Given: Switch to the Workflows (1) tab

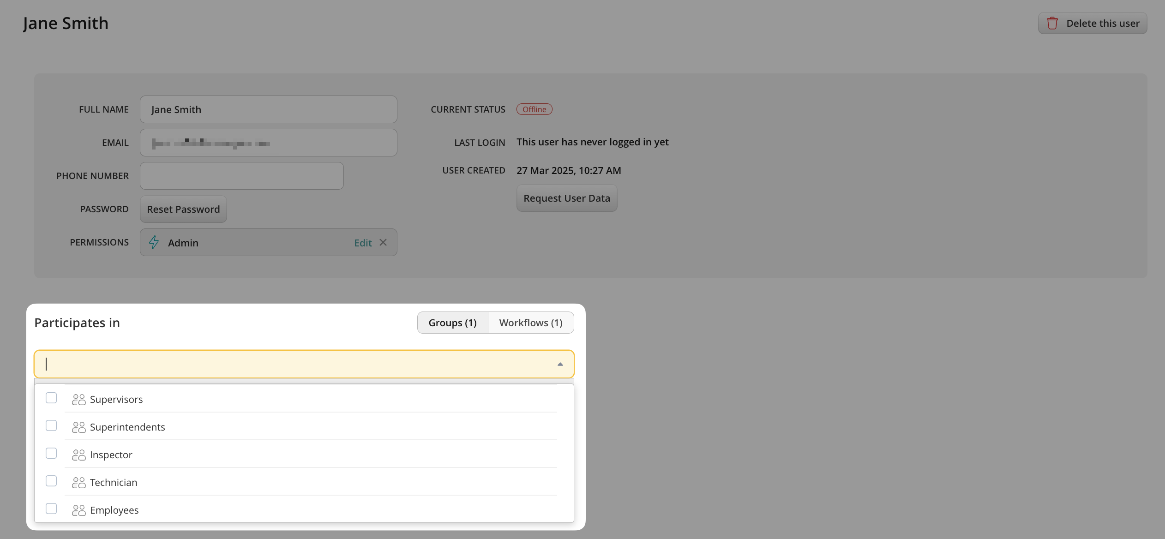Looking at the screenshot, I should tap(531, 323).
